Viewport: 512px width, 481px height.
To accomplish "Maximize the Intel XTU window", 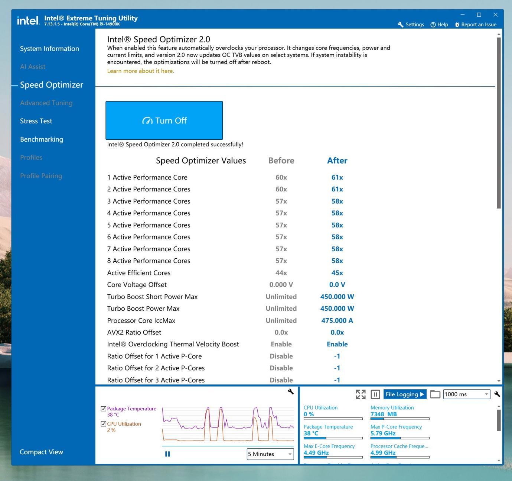I will point(479,14).
